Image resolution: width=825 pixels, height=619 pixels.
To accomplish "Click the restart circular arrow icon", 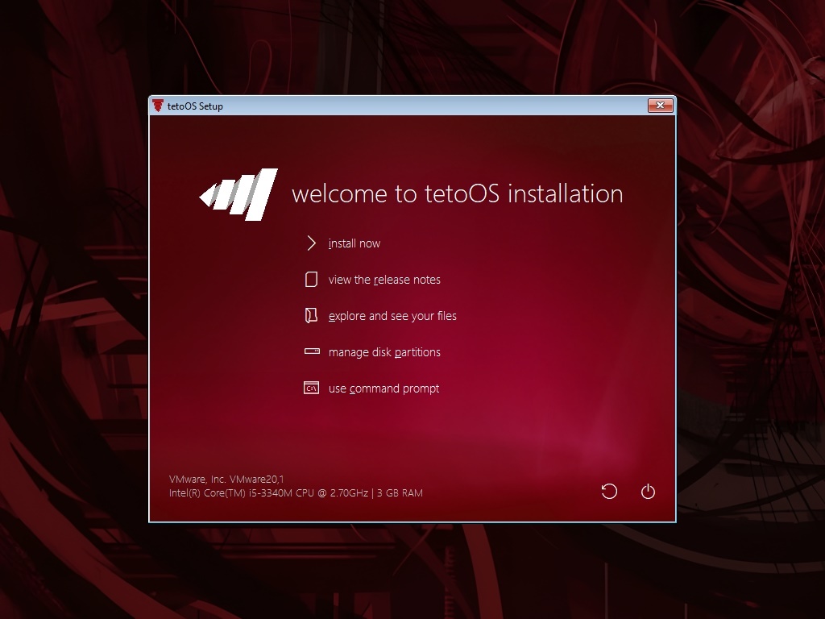I will pos(609,492).
